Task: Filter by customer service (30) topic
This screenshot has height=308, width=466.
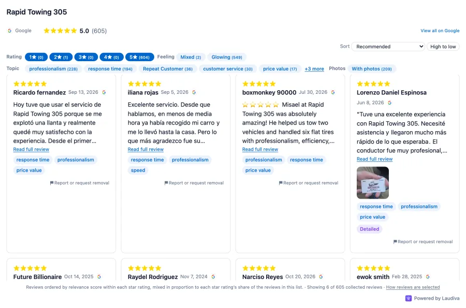Action: point(228,69)
